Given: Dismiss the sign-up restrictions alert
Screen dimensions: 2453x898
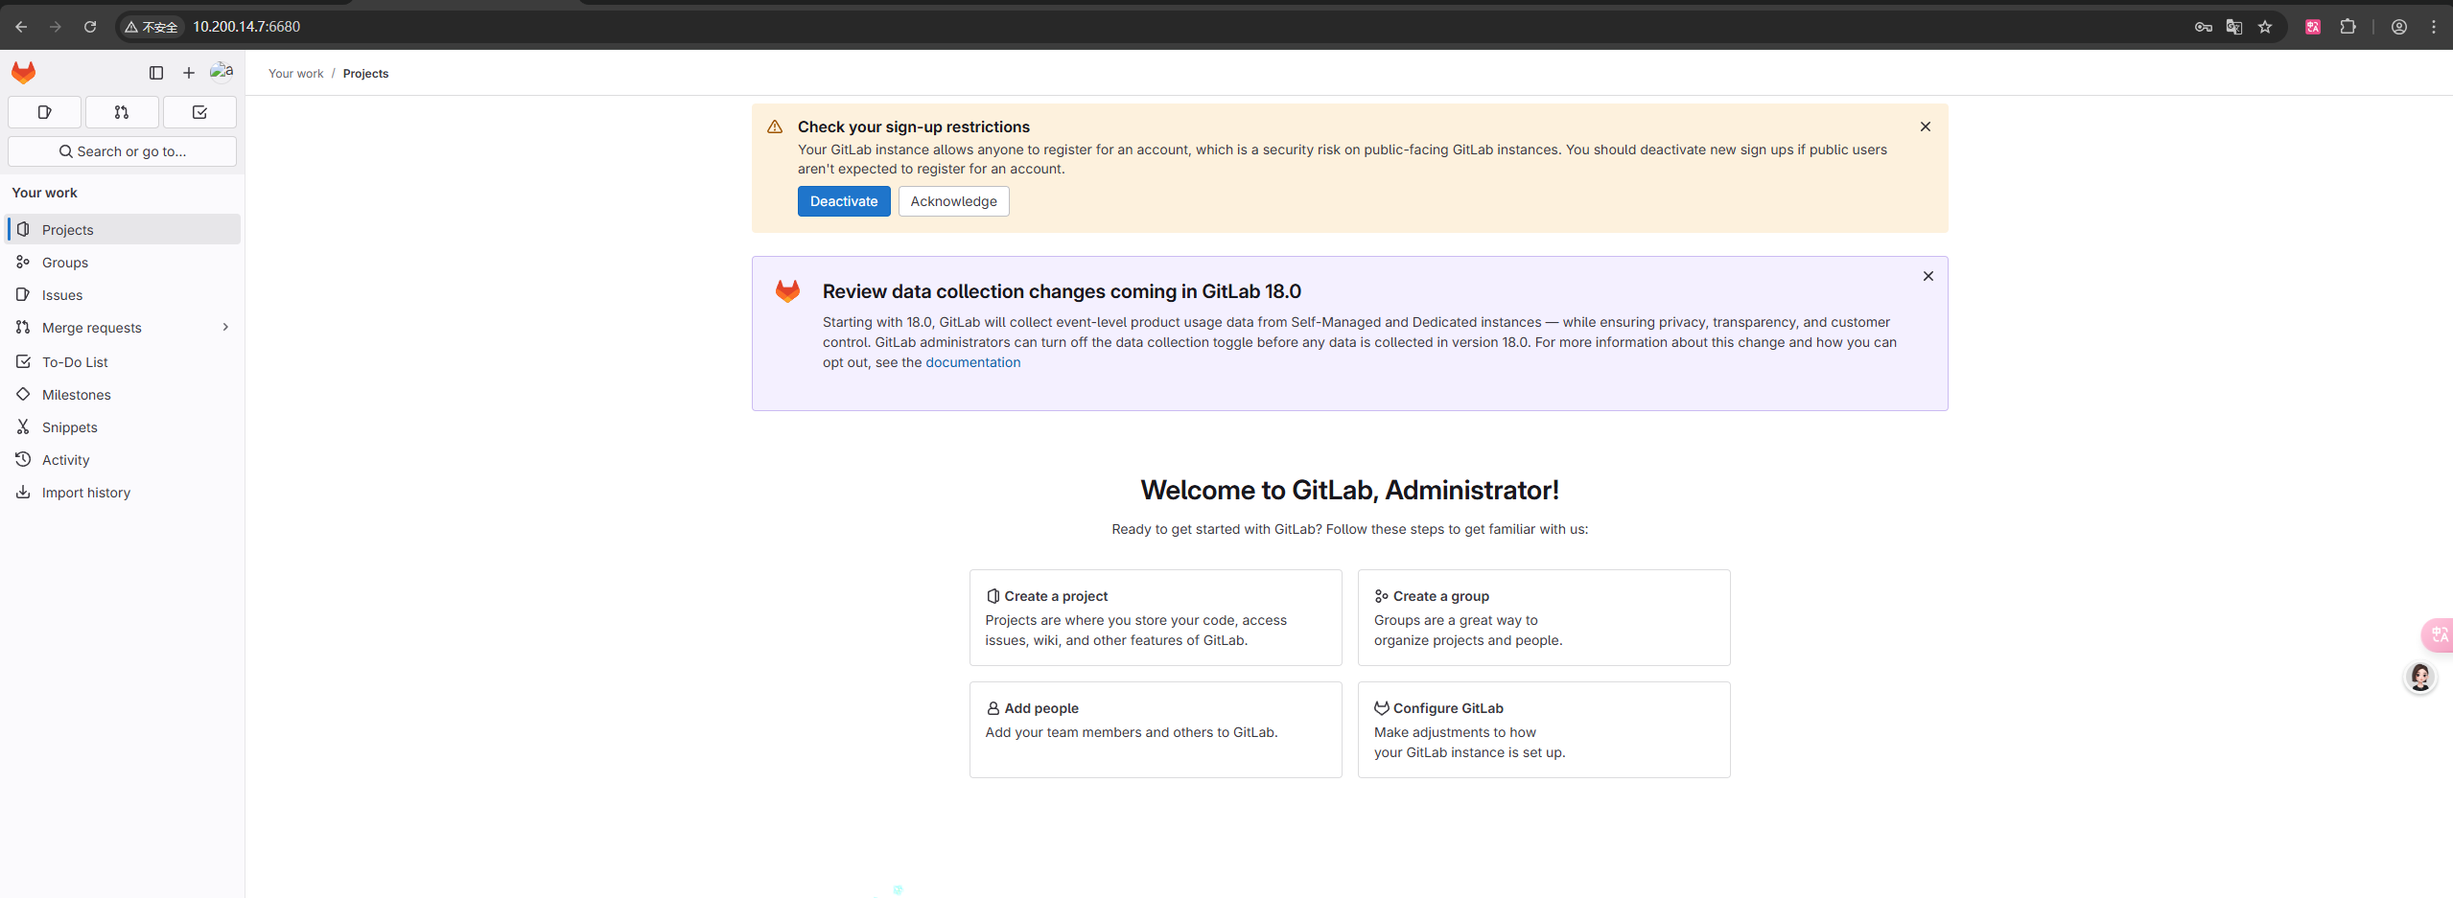Looking at the screenshot, I should [1926, 127].
